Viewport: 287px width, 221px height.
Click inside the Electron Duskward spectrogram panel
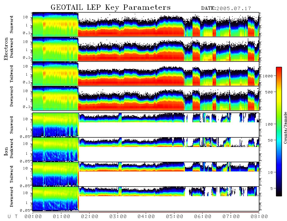pyautogui.click(x=146, y=49)
